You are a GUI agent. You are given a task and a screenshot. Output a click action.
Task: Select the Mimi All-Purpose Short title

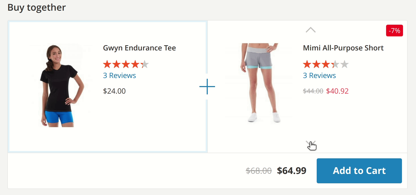click(x=343, y=48)
